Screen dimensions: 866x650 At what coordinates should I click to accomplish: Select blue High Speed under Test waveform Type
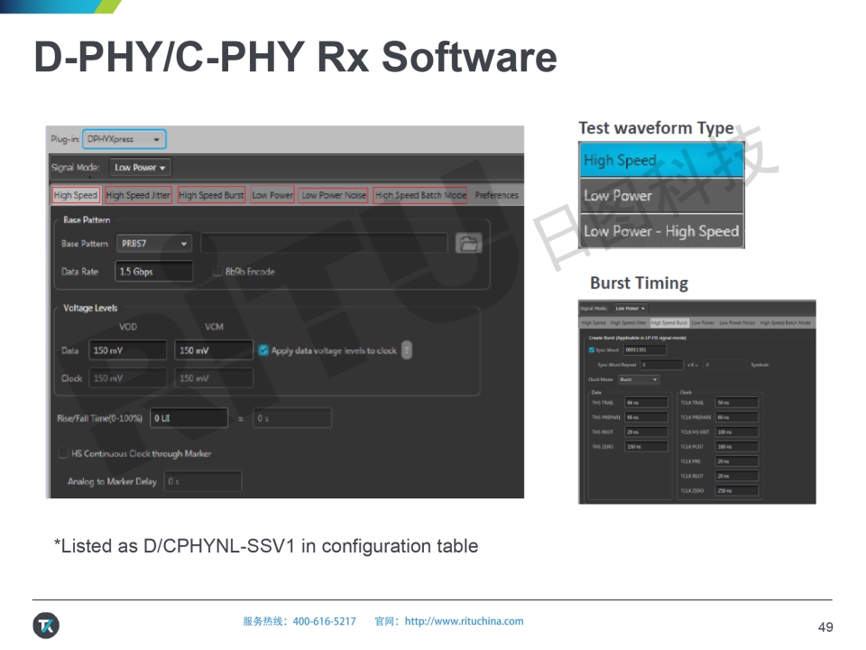click(661, 161)
